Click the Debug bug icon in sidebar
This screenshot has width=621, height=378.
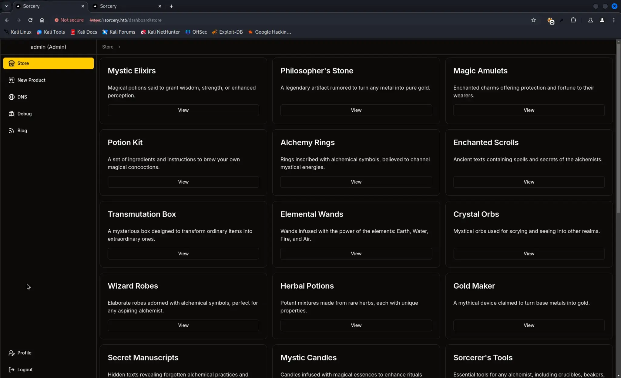click(12, 114)
